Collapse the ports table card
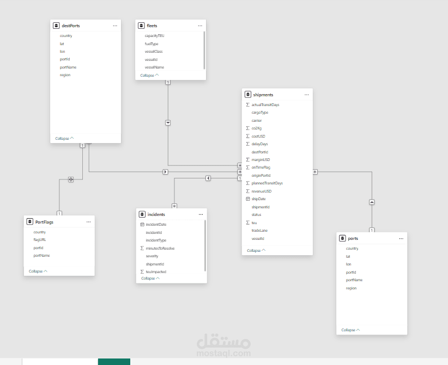The image size is (448, 365). click(350, 330)
